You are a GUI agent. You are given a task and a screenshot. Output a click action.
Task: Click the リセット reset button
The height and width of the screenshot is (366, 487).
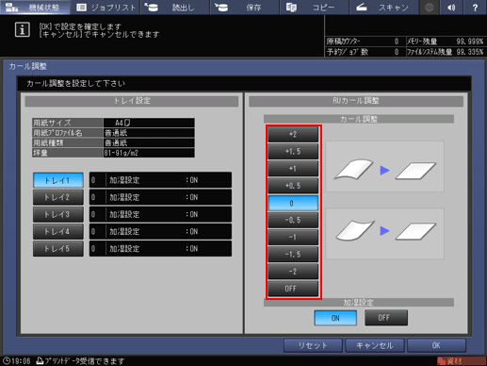pos(313,345)
